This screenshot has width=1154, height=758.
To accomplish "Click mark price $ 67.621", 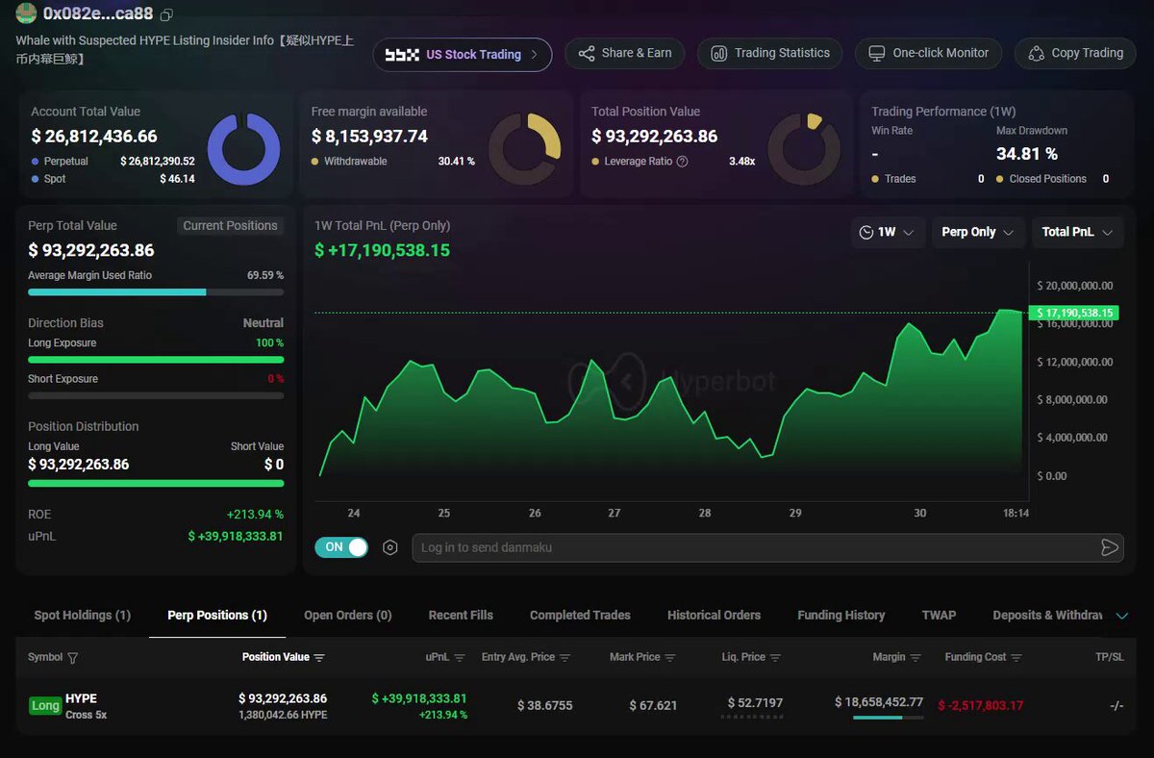I will coord(653,705).
